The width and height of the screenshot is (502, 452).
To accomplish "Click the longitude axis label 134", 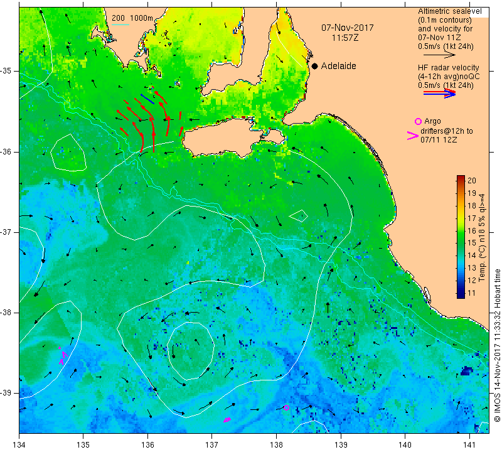I will tap(19, 444).
